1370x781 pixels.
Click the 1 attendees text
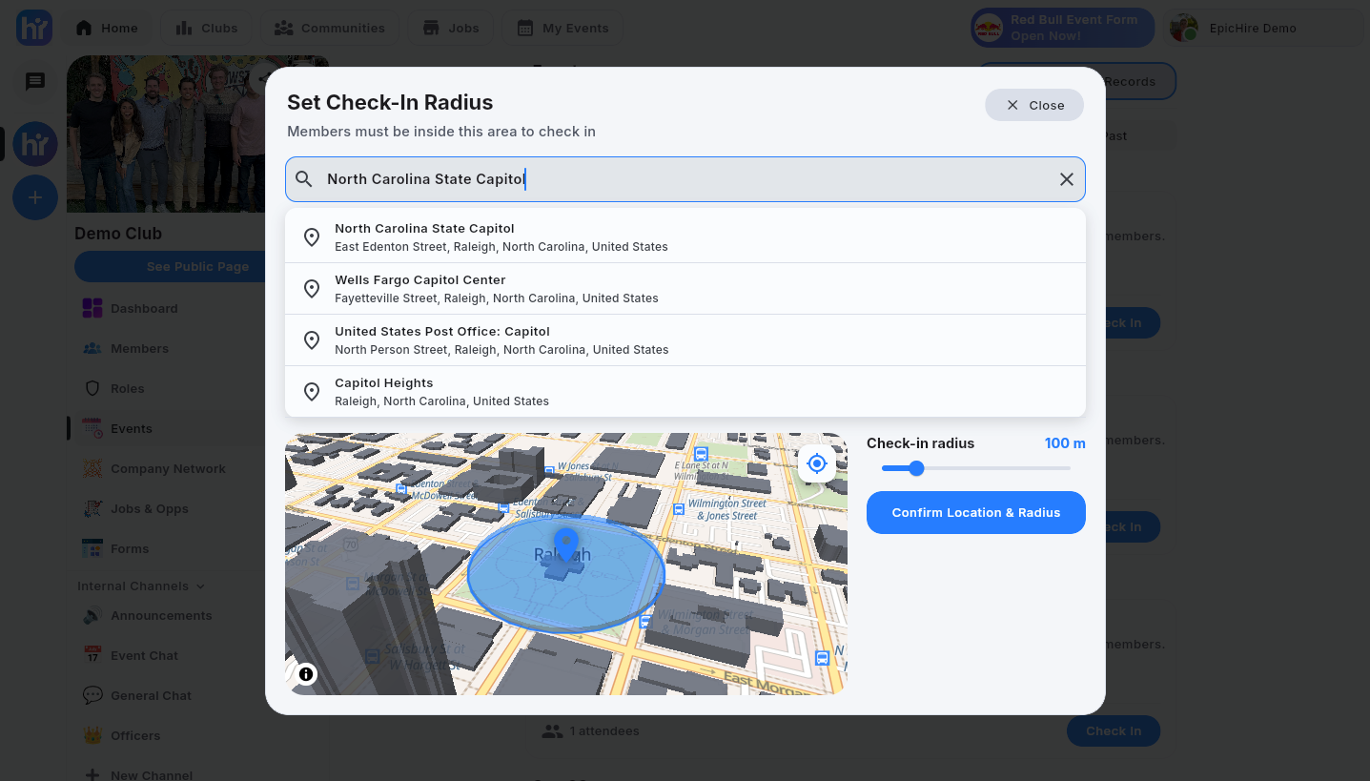click(x=604, y=731)
